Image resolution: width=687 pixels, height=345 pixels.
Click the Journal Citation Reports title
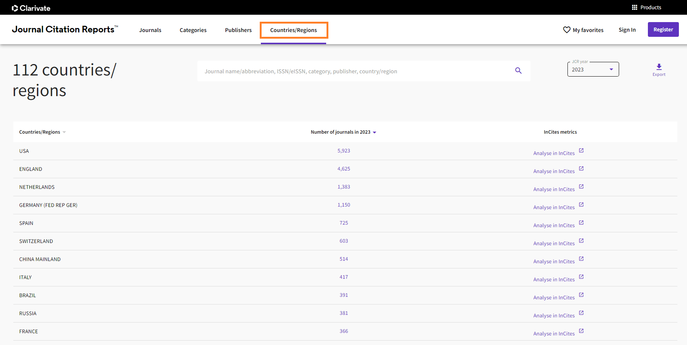(x=65, y=29)
